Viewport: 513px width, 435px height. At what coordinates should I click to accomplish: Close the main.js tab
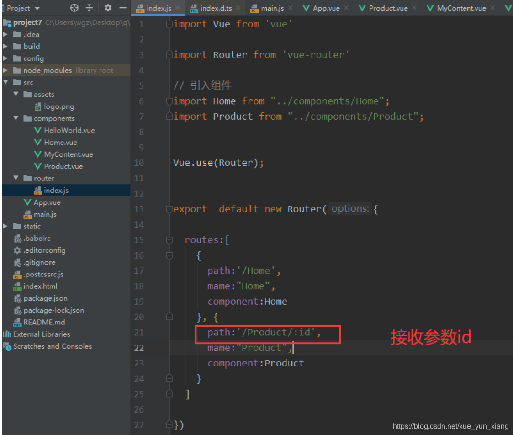tap(290, 8)
